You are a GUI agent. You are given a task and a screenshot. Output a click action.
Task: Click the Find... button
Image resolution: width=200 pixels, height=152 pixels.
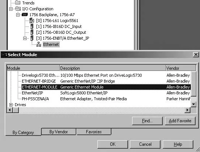click(x=147, y=121)
